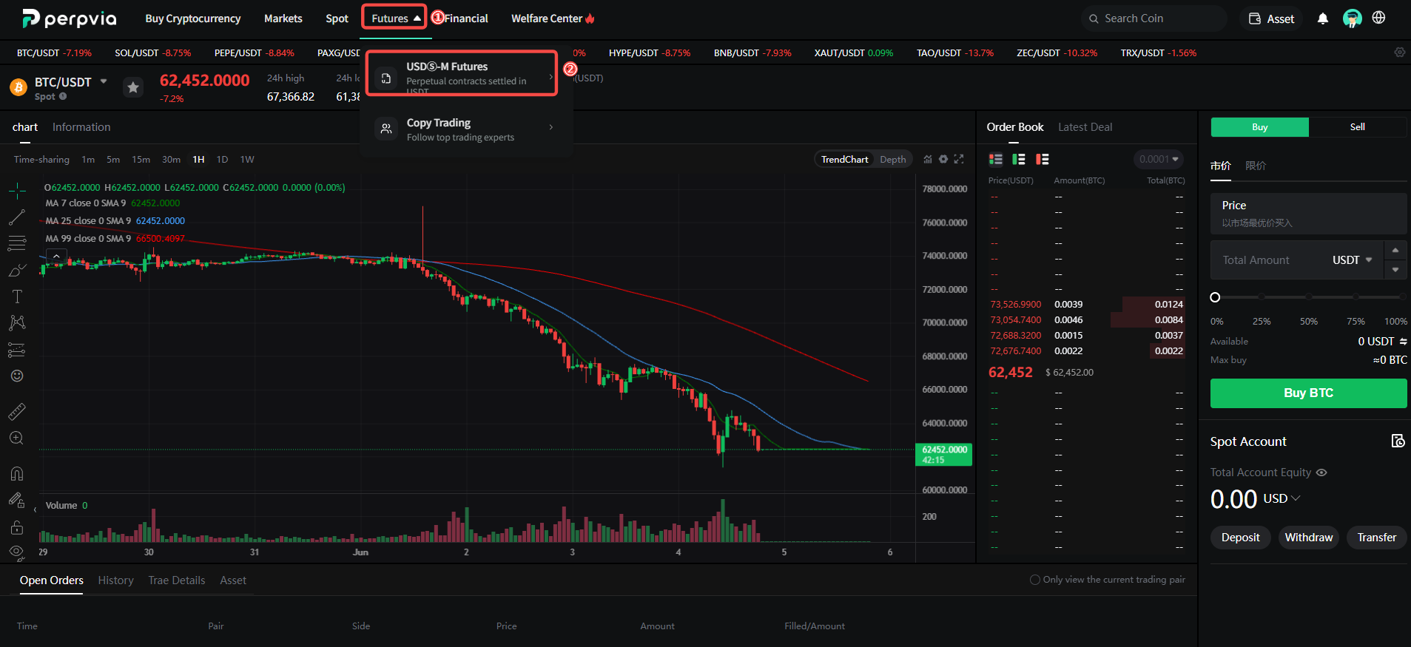The width and height of the screenshot is (1411, 647).
Task: Hide all drawings with eye icon
Action: click(17, 552)
